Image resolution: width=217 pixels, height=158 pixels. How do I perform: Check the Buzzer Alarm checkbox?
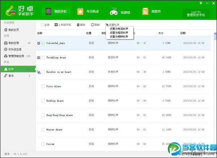[x=43, y=130]
